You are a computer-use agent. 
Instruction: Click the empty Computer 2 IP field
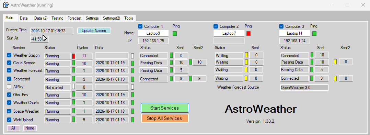(229, 41)
